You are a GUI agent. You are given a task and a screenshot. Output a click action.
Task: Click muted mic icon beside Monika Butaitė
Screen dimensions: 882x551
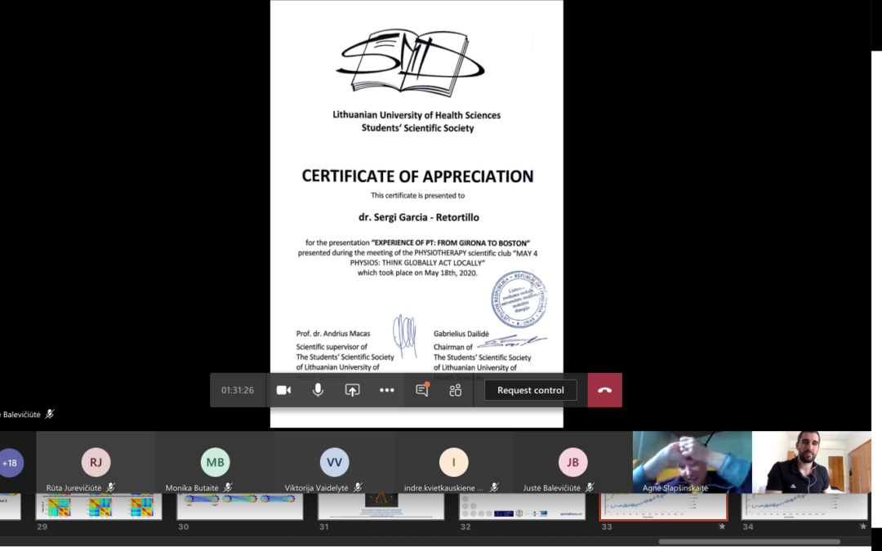coord(228,487)
